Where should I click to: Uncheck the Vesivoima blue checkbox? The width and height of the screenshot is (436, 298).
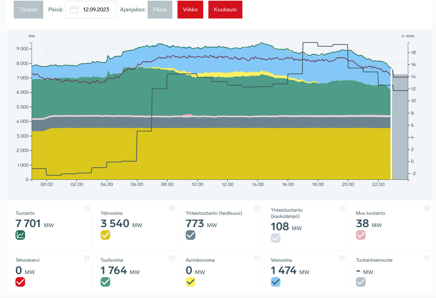[x=276, y=282]
